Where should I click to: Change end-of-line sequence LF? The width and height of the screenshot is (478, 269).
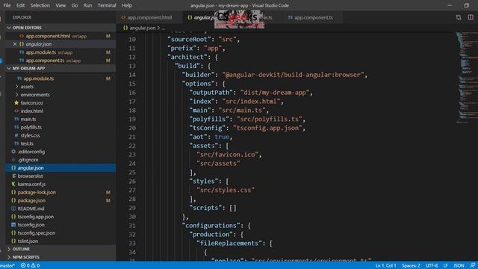click(x=445, y=266)
